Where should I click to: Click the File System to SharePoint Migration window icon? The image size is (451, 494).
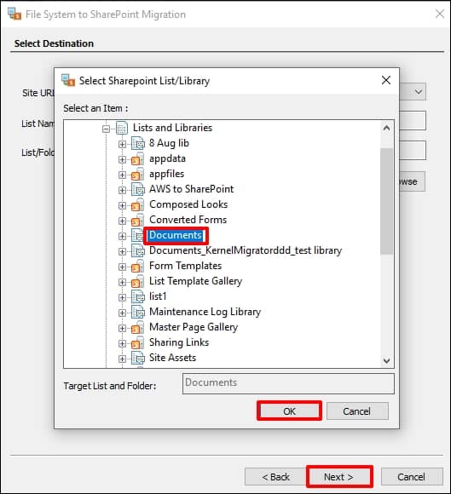[14, 14]
